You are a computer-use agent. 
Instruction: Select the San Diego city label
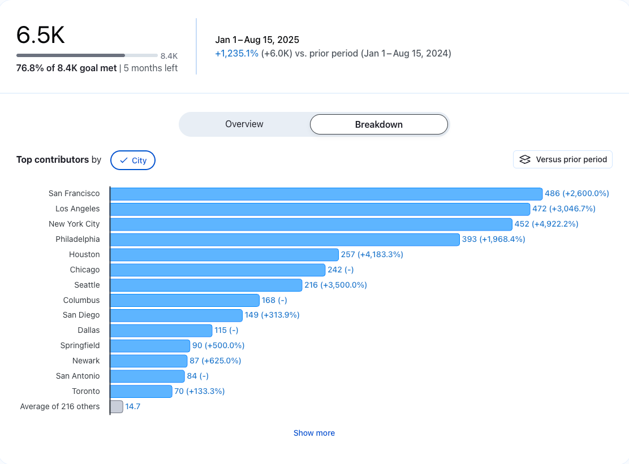tap(81, 315)
